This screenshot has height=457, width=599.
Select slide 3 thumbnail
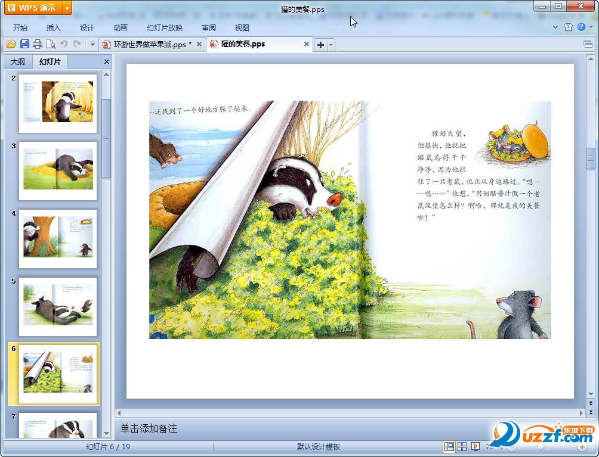tap(58, 171)
